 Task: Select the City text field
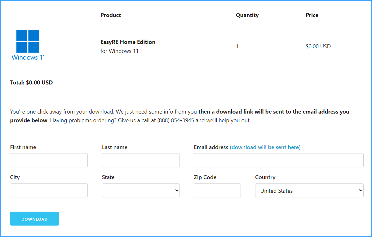49,190
